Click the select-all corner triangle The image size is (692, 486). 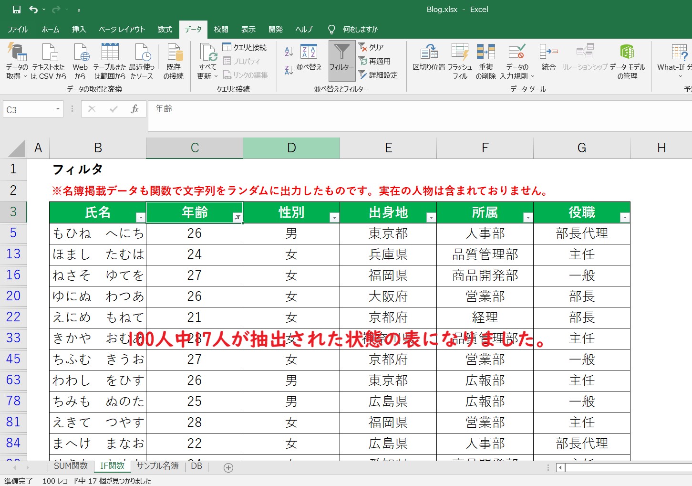(x=17, y=148)
